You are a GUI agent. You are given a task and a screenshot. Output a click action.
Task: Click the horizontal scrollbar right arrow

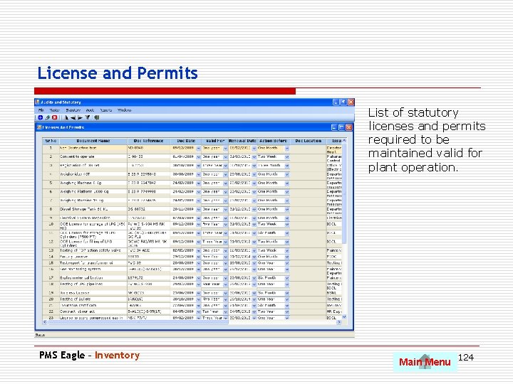(339, 322)
